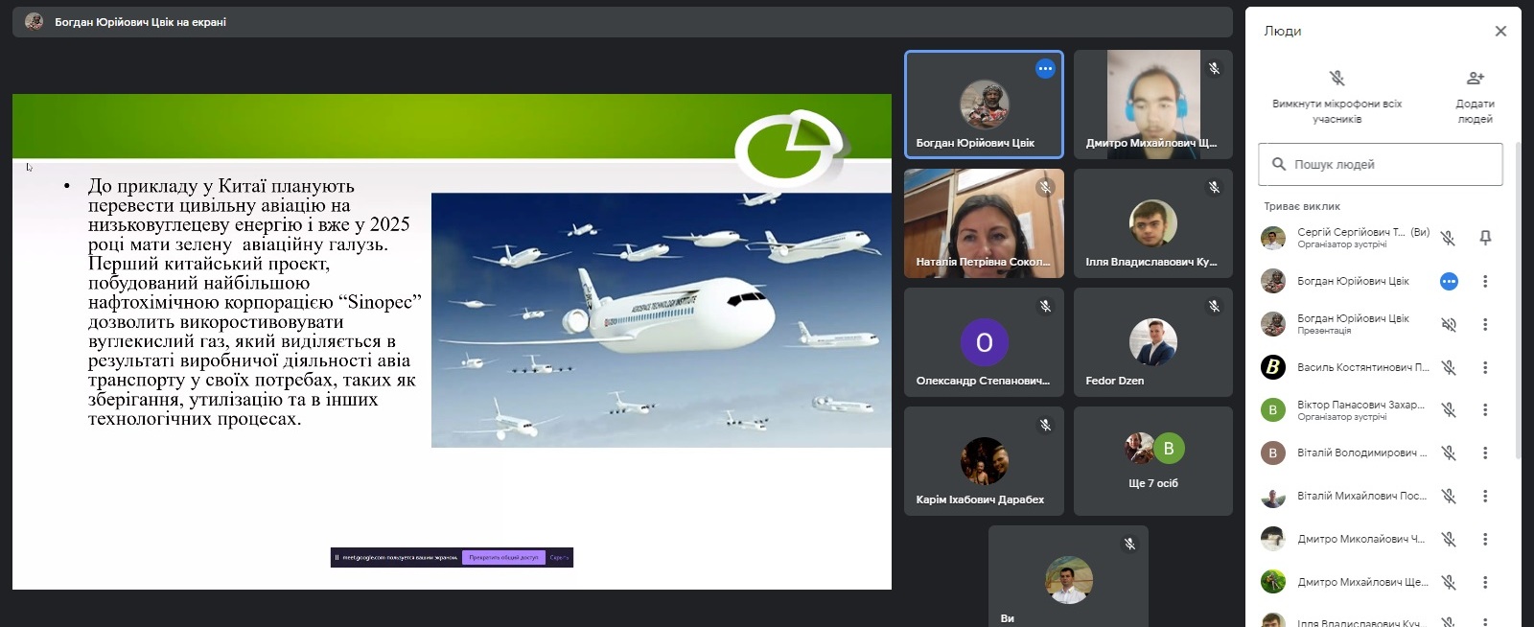Open more options menu for Віталій Володимирович

1485,453
